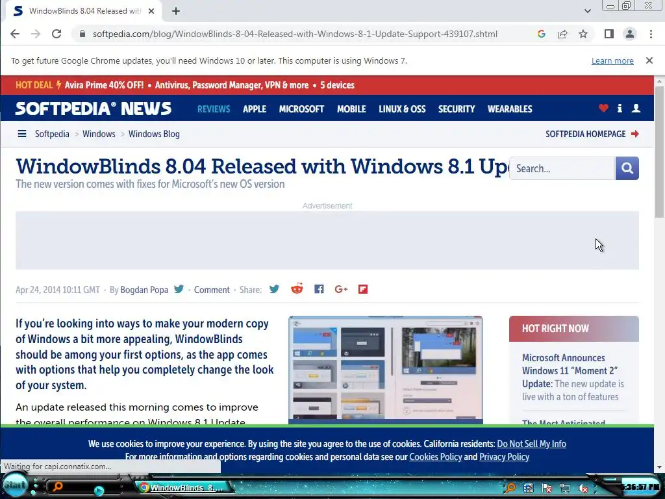The height and width of the screenshot is (499, 665).
Task: Click the Softpedia News logo
Action: coord(94,109)
